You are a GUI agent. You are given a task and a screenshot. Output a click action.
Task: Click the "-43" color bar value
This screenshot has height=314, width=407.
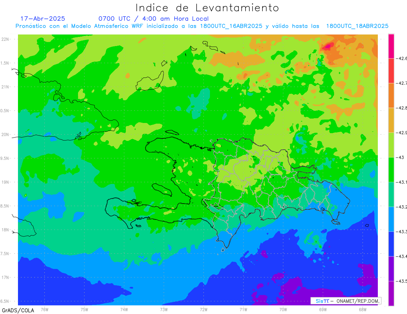tap(400, 157)
